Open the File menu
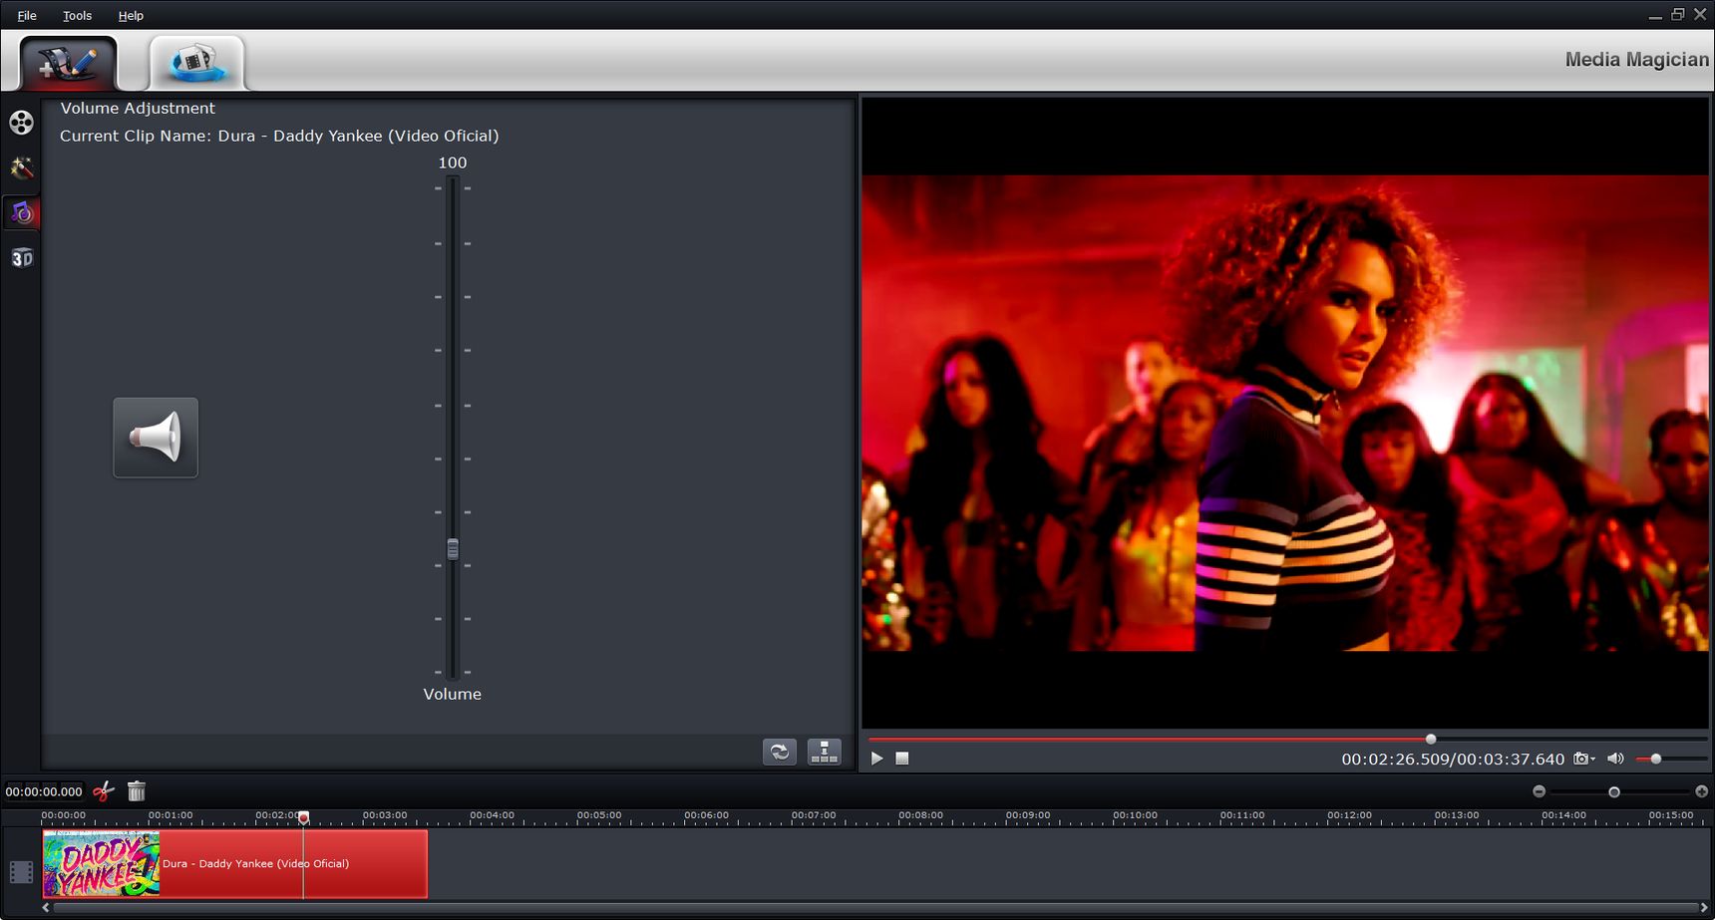 point(27,15)
